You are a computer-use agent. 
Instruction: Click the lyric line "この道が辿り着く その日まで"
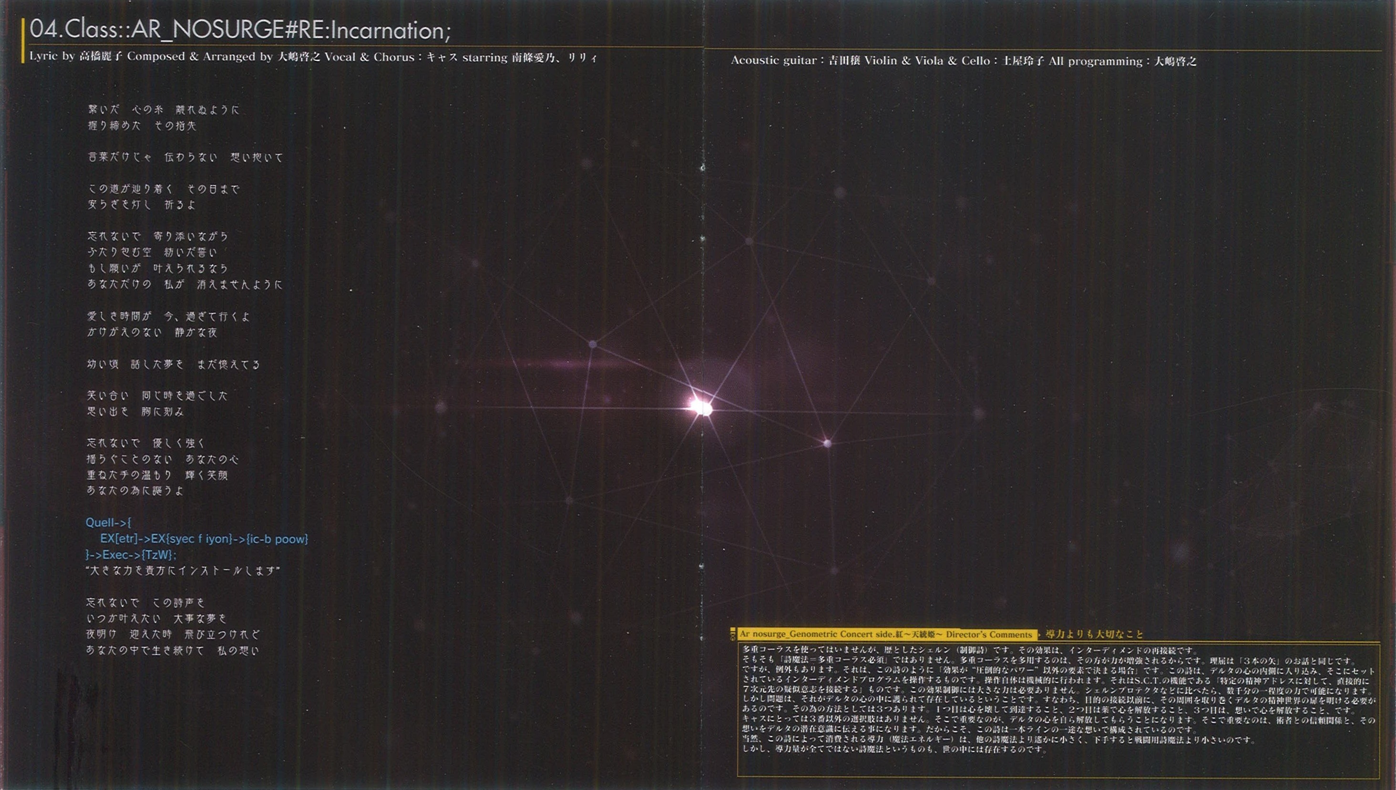(164, 189)
